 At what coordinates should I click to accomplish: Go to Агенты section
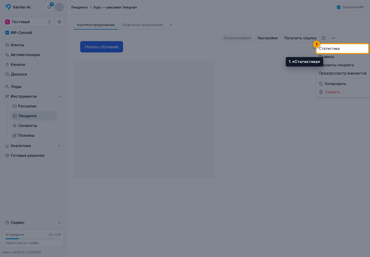click(x=33, y=45)
